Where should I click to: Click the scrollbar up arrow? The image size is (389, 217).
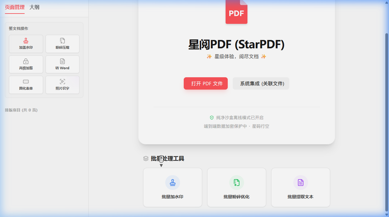coord(387,2)
